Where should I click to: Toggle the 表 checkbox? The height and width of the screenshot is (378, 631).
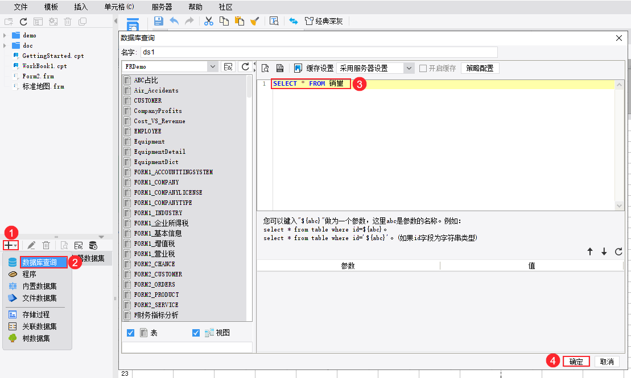pyautogui.click(x=130, y=333)
